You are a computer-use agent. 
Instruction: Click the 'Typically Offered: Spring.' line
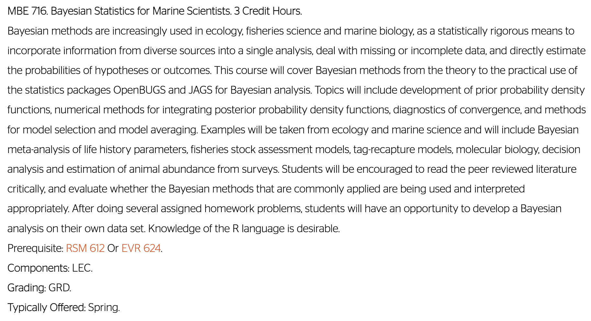[63, 307]
